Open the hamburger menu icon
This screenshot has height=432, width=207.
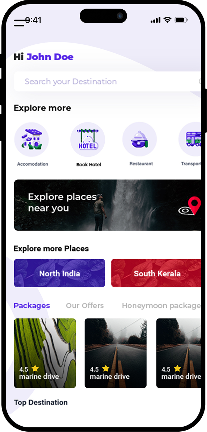19,23
